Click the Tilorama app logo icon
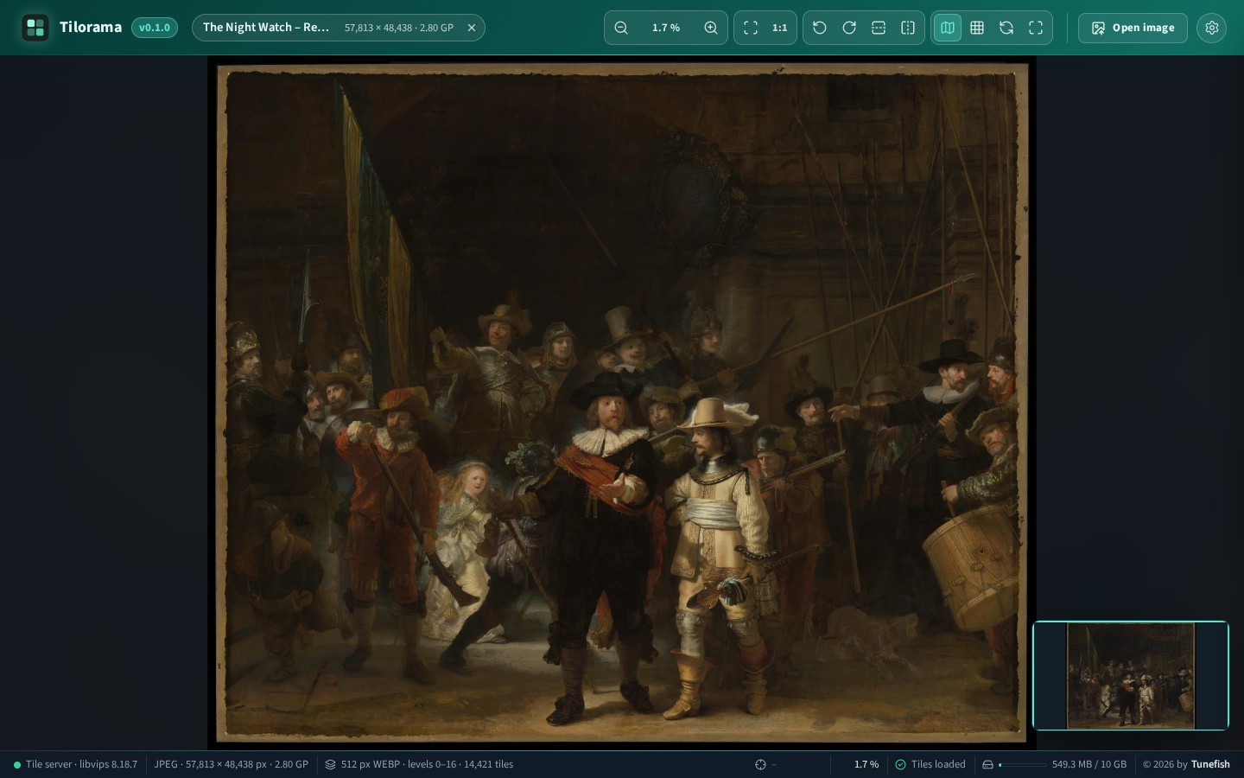The width and height of the screenshot is (1244, 778). [35, 28]
